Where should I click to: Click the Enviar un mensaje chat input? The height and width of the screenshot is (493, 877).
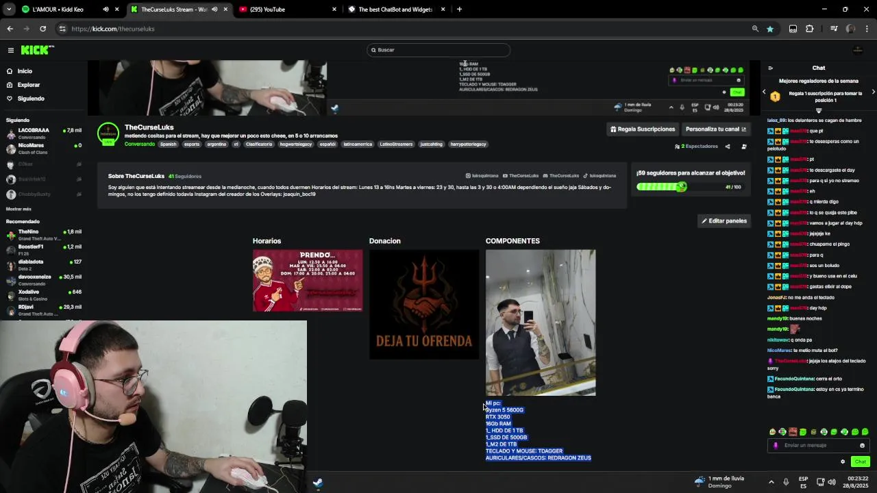pyautogui.click(x=819, y=446)
